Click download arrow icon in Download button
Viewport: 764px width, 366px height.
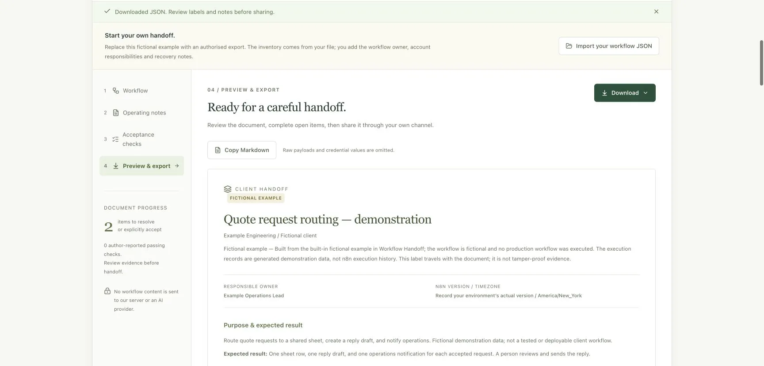point(604,93)
